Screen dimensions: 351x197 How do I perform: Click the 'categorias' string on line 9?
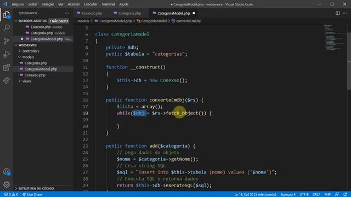(x=169, y=54)
